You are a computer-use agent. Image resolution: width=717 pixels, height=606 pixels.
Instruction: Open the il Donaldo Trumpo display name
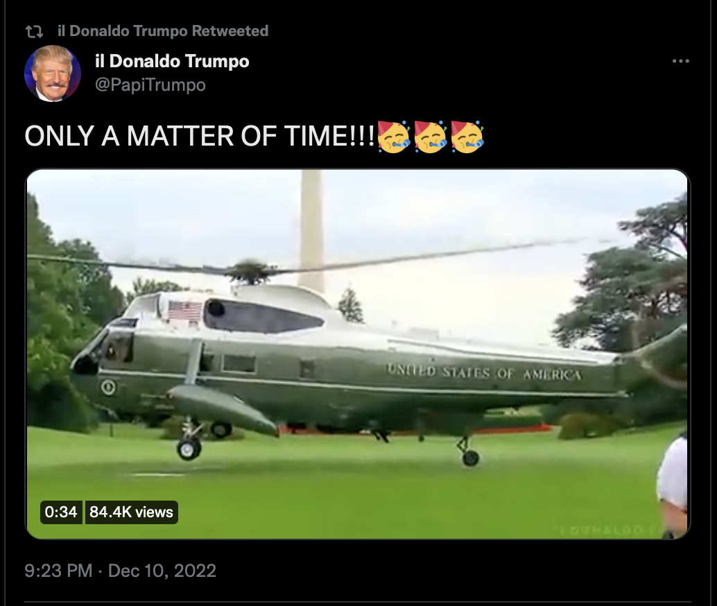[x=172, y=61]
